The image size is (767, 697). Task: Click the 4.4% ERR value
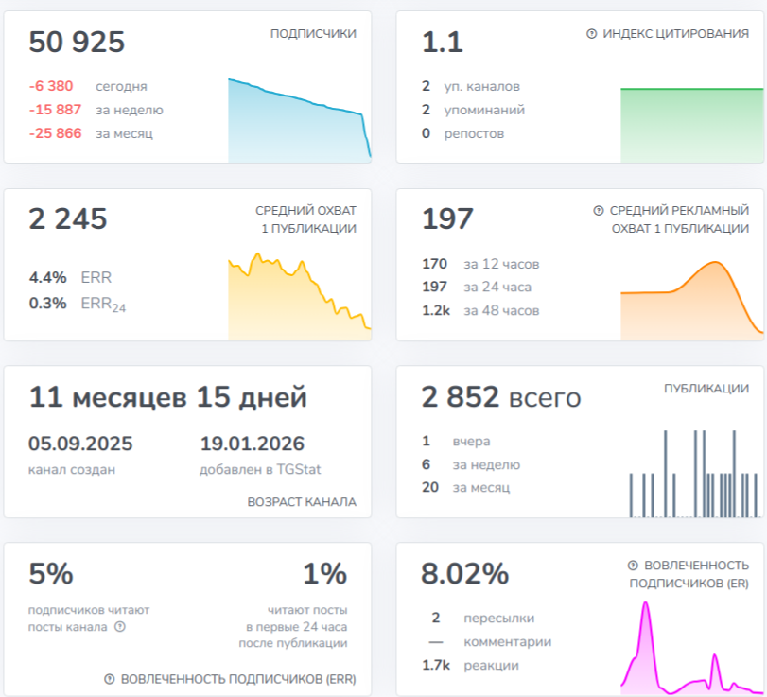(47, 277)
